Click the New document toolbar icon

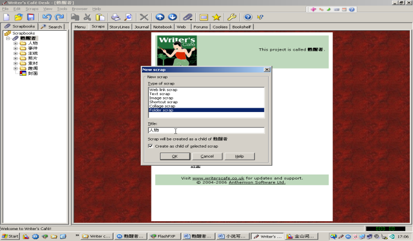pos(6,18)
